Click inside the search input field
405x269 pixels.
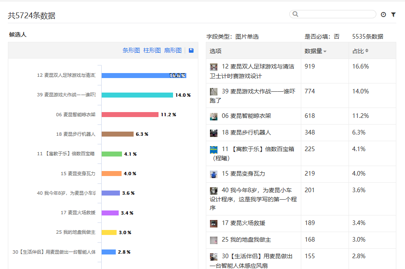point(333,14)
